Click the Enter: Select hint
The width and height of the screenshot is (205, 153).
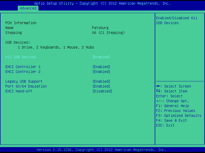169,96
